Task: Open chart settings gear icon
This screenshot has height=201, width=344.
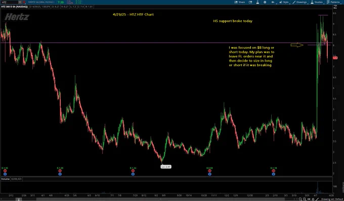Action: (265, 2)
